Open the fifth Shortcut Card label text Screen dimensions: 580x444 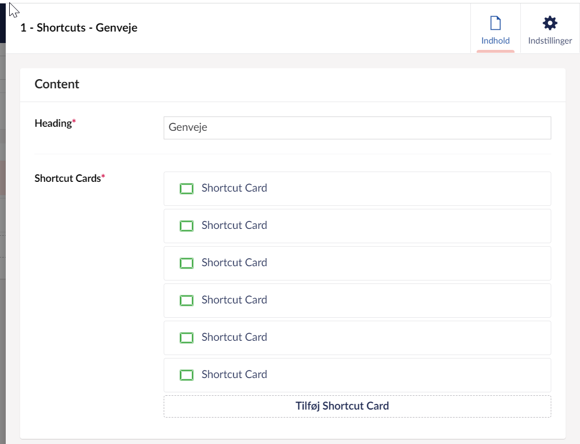[x=234, y=337]
